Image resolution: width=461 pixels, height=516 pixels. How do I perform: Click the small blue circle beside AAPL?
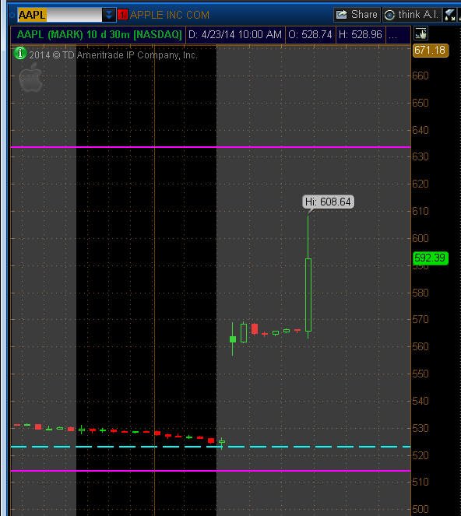click(x=12, y=15)
